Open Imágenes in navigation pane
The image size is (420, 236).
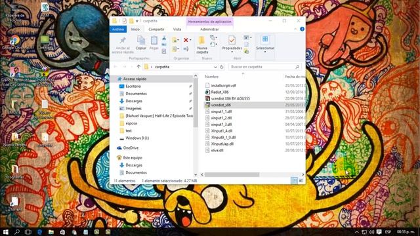coord(133,109)
